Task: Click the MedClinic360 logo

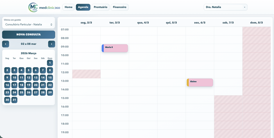Action: [x=44, y=7]
